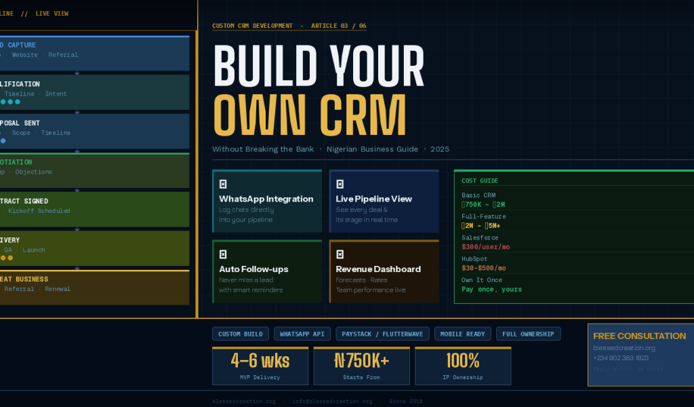Click the WhatsApp Integration card icon

pyautogui.click(x=223, y=182)
